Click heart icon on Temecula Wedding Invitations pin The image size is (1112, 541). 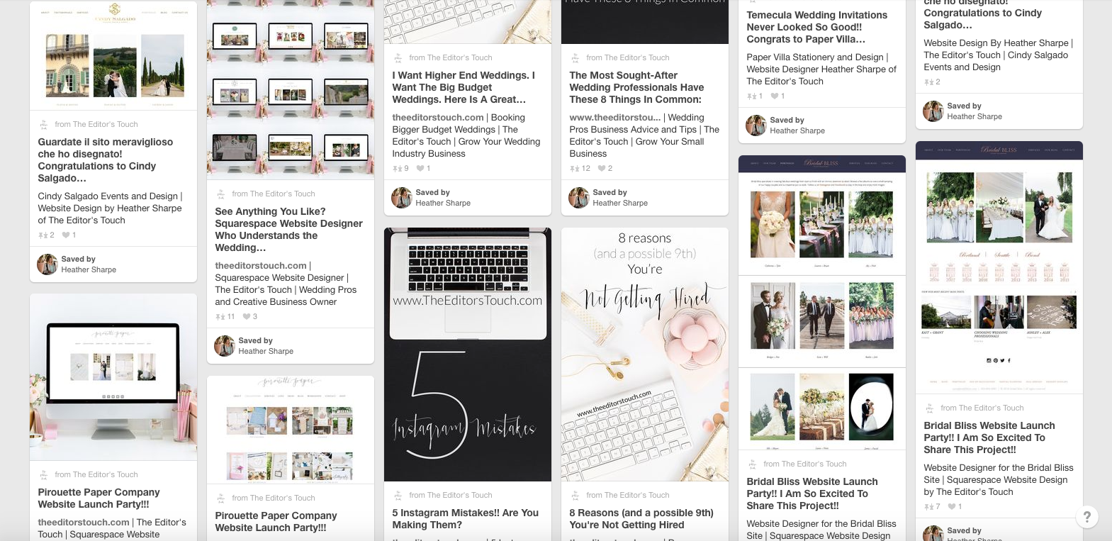tap(775, 96)
